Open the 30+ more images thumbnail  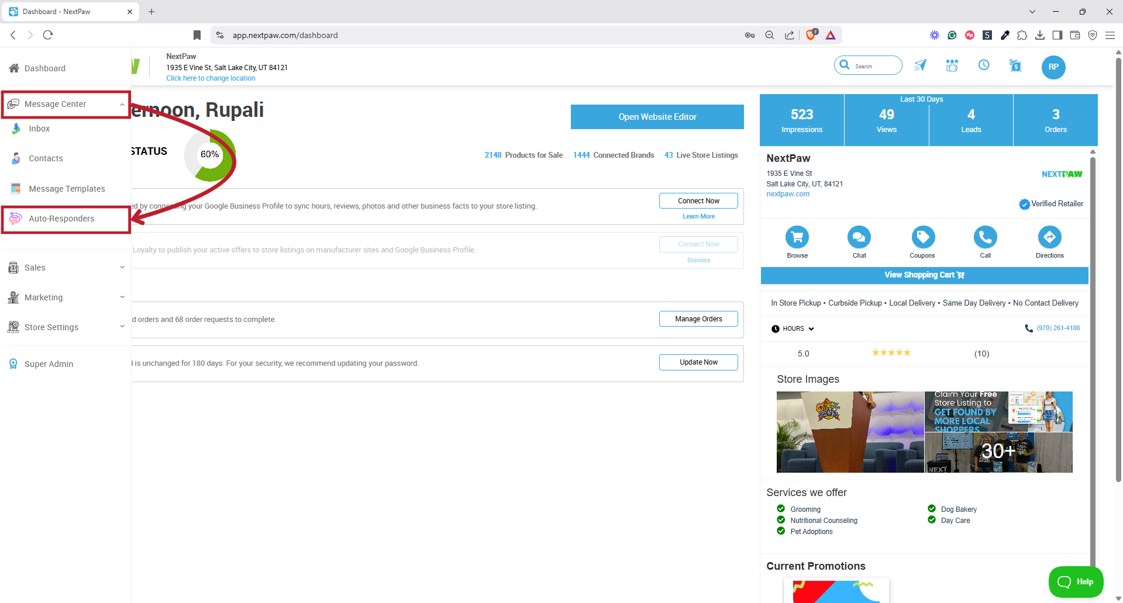(998, 452)
